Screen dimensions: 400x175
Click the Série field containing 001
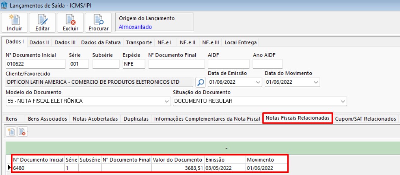(x=79, y=64)
